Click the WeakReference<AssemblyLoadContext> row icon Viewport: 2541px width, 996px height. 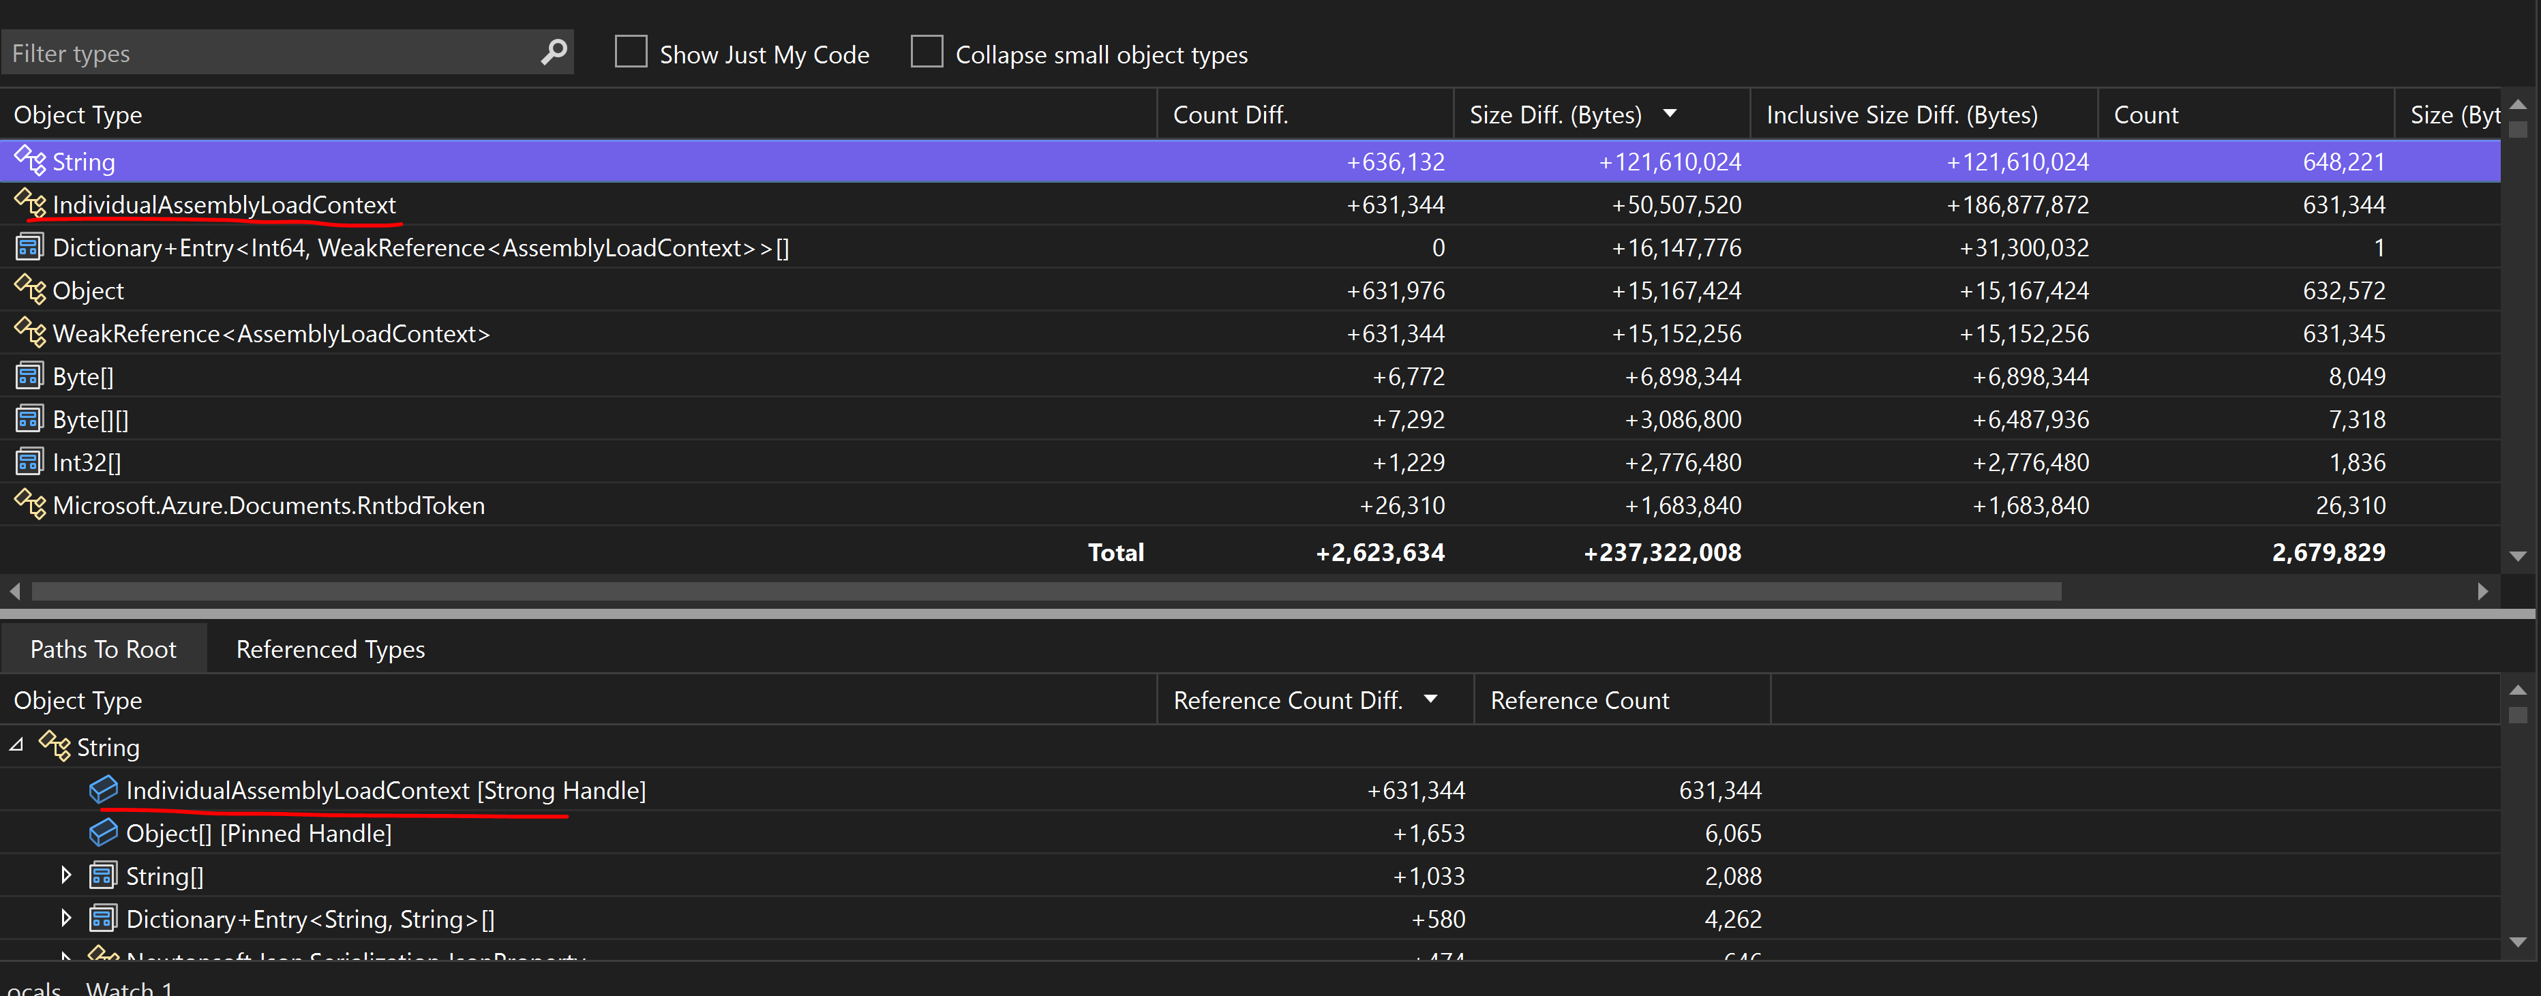(x=31, y=332)
